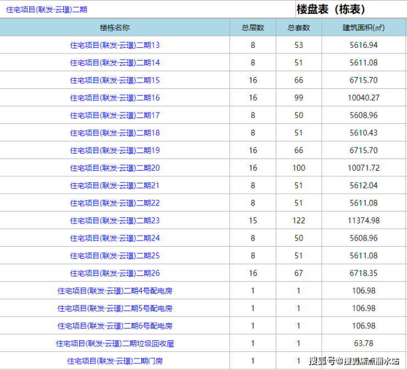
Task: Click the 二期16 building entry
Action: [115, 98]
